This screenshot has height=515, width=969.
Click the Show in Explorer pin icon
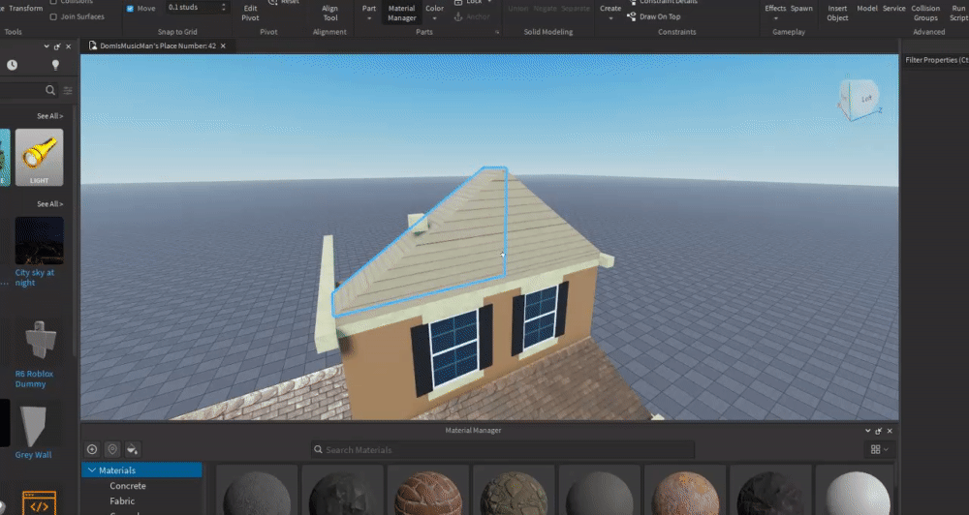click(x=111, y=449)
